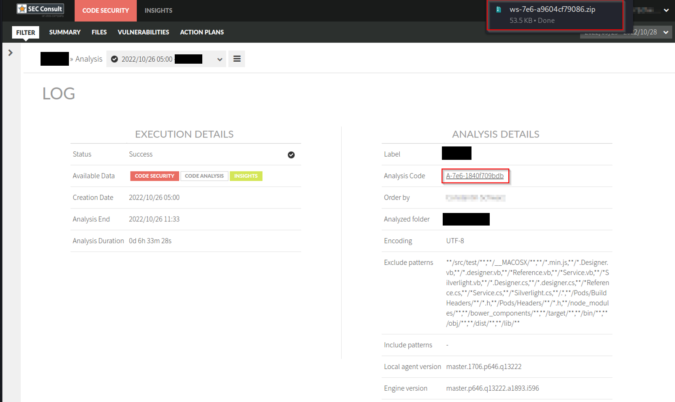
Task: Open the ACTION PLANS section
Action: point(201,32)
